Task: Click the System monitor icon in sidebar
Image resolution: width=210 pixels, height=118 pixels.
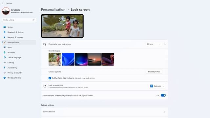Action: click(x=5, y=27)
